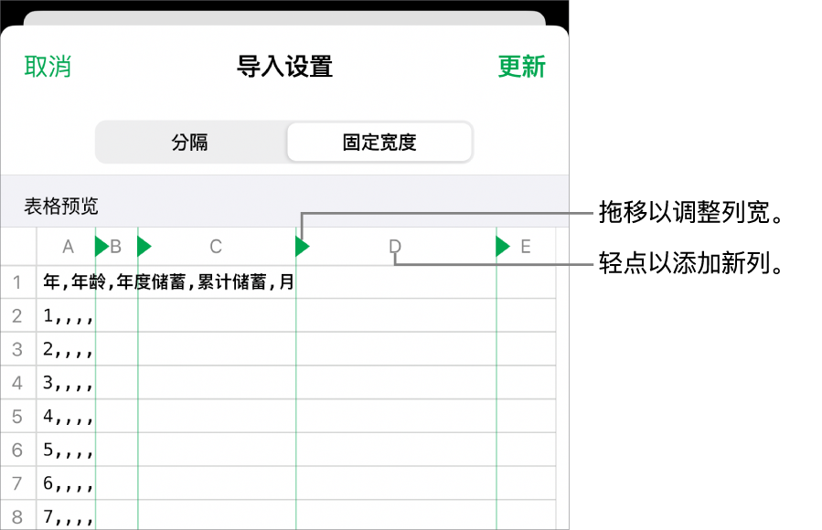Select the 固定宽度 fixed width tab
Viewport: 822px width, 530px height.
coord(379,143)
